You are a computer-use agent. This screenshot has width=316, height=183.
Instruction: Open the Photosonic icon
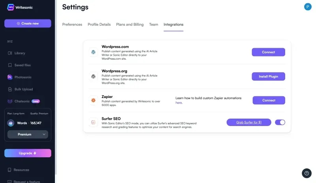pyautogui.click(x=10, y=77)
